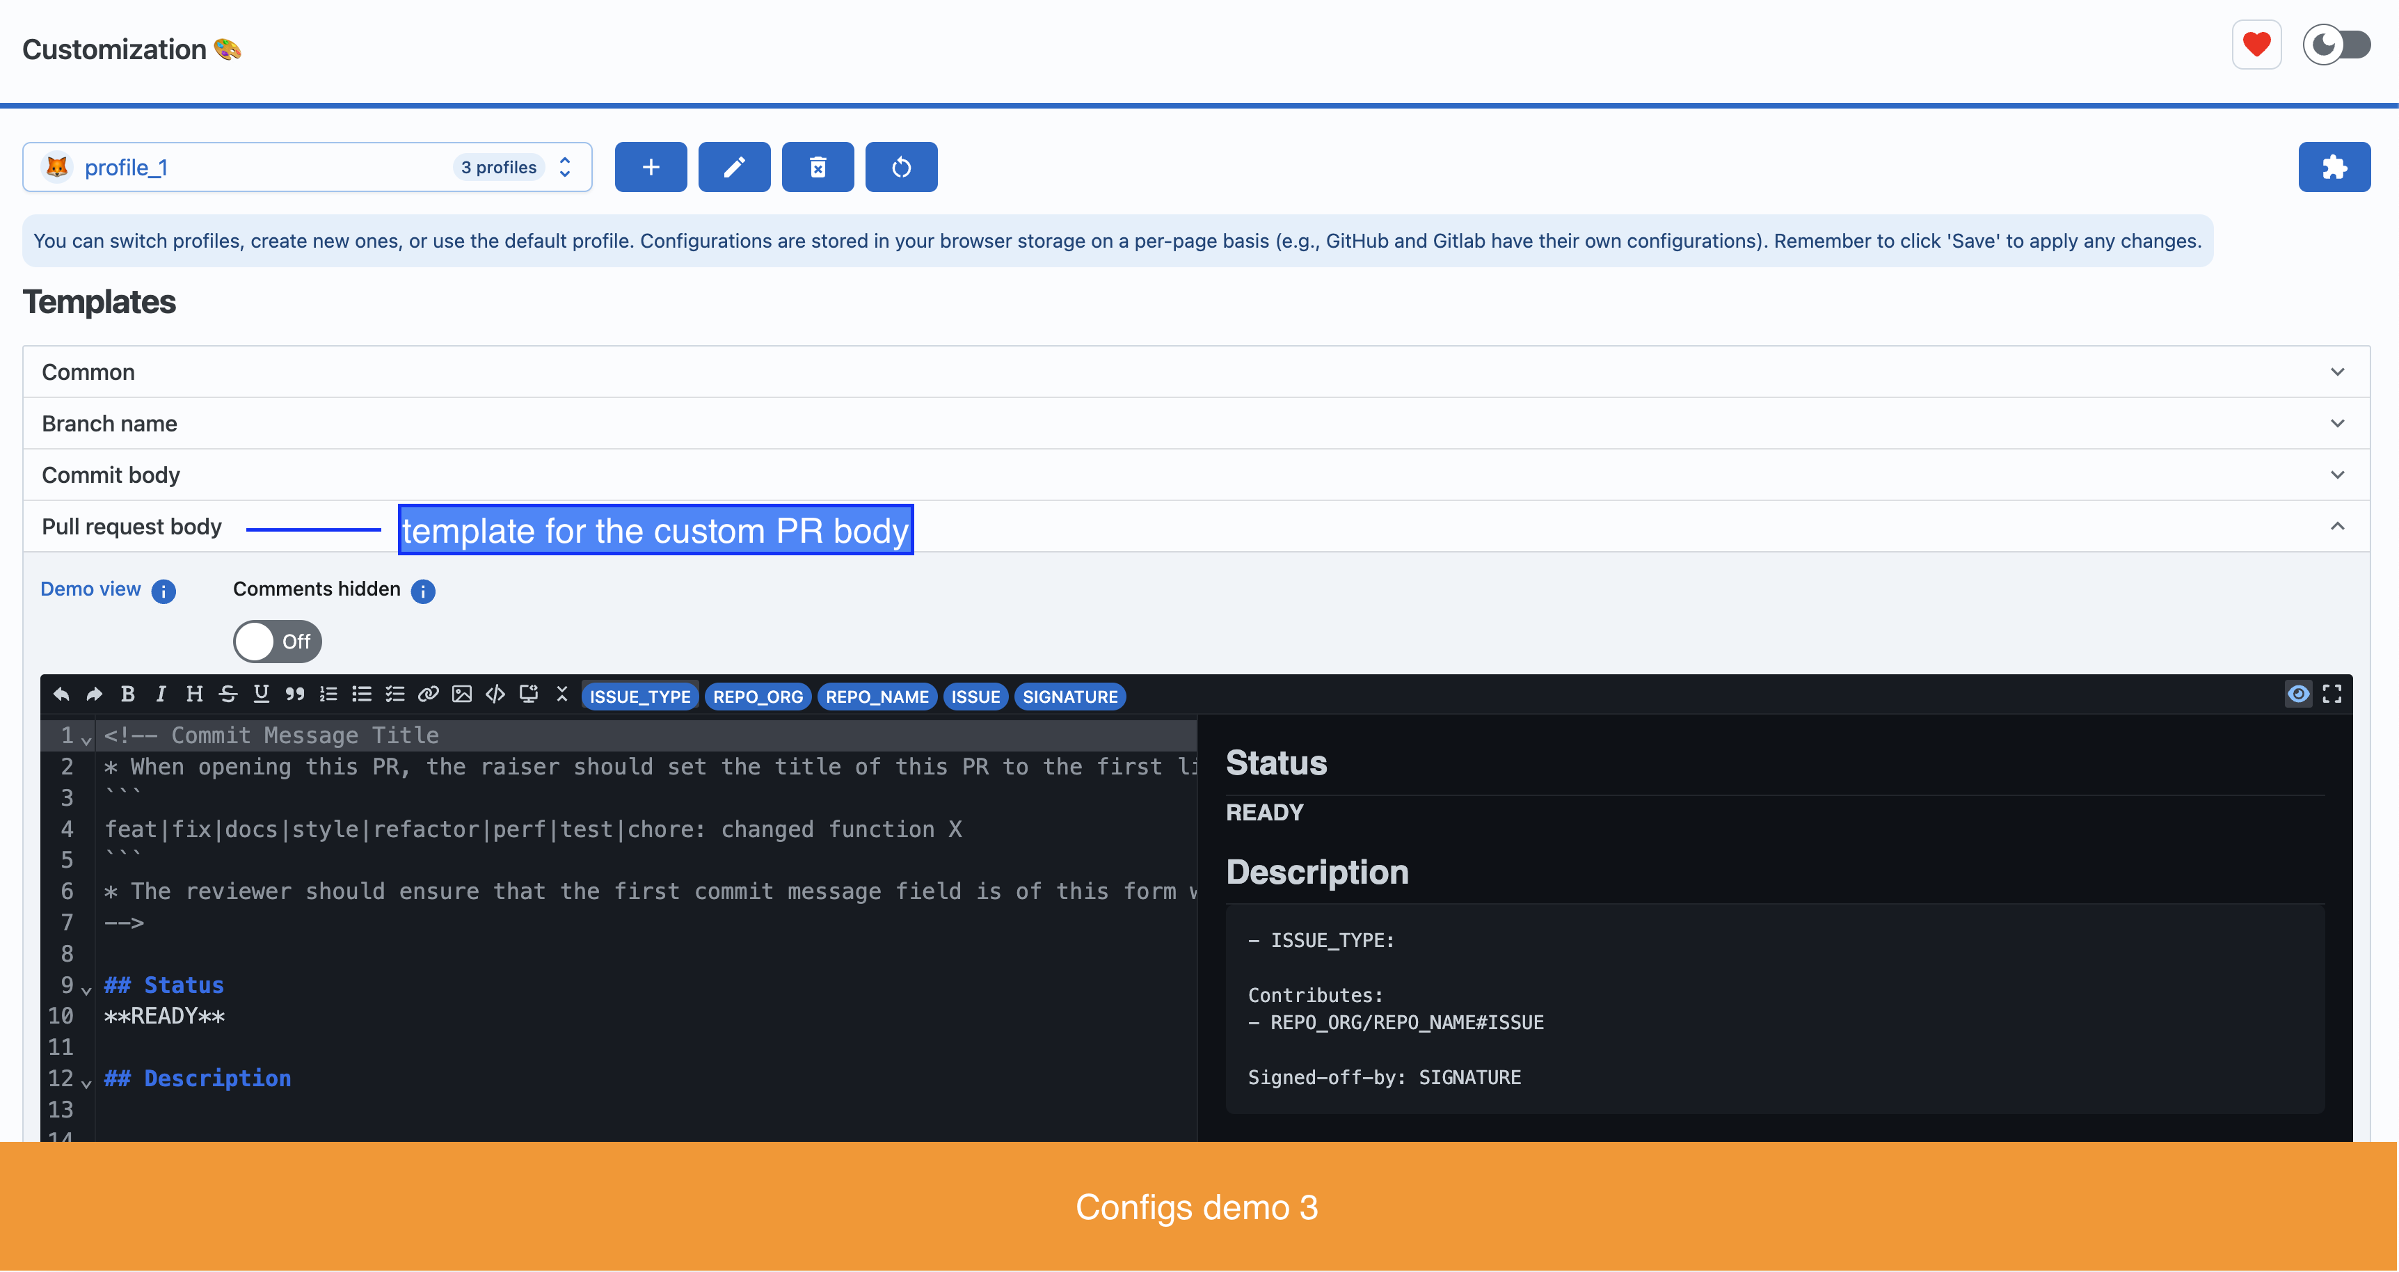2399x1272 pixels.
Task: Click info icon next to Demo view
Action: pos(164,591)
